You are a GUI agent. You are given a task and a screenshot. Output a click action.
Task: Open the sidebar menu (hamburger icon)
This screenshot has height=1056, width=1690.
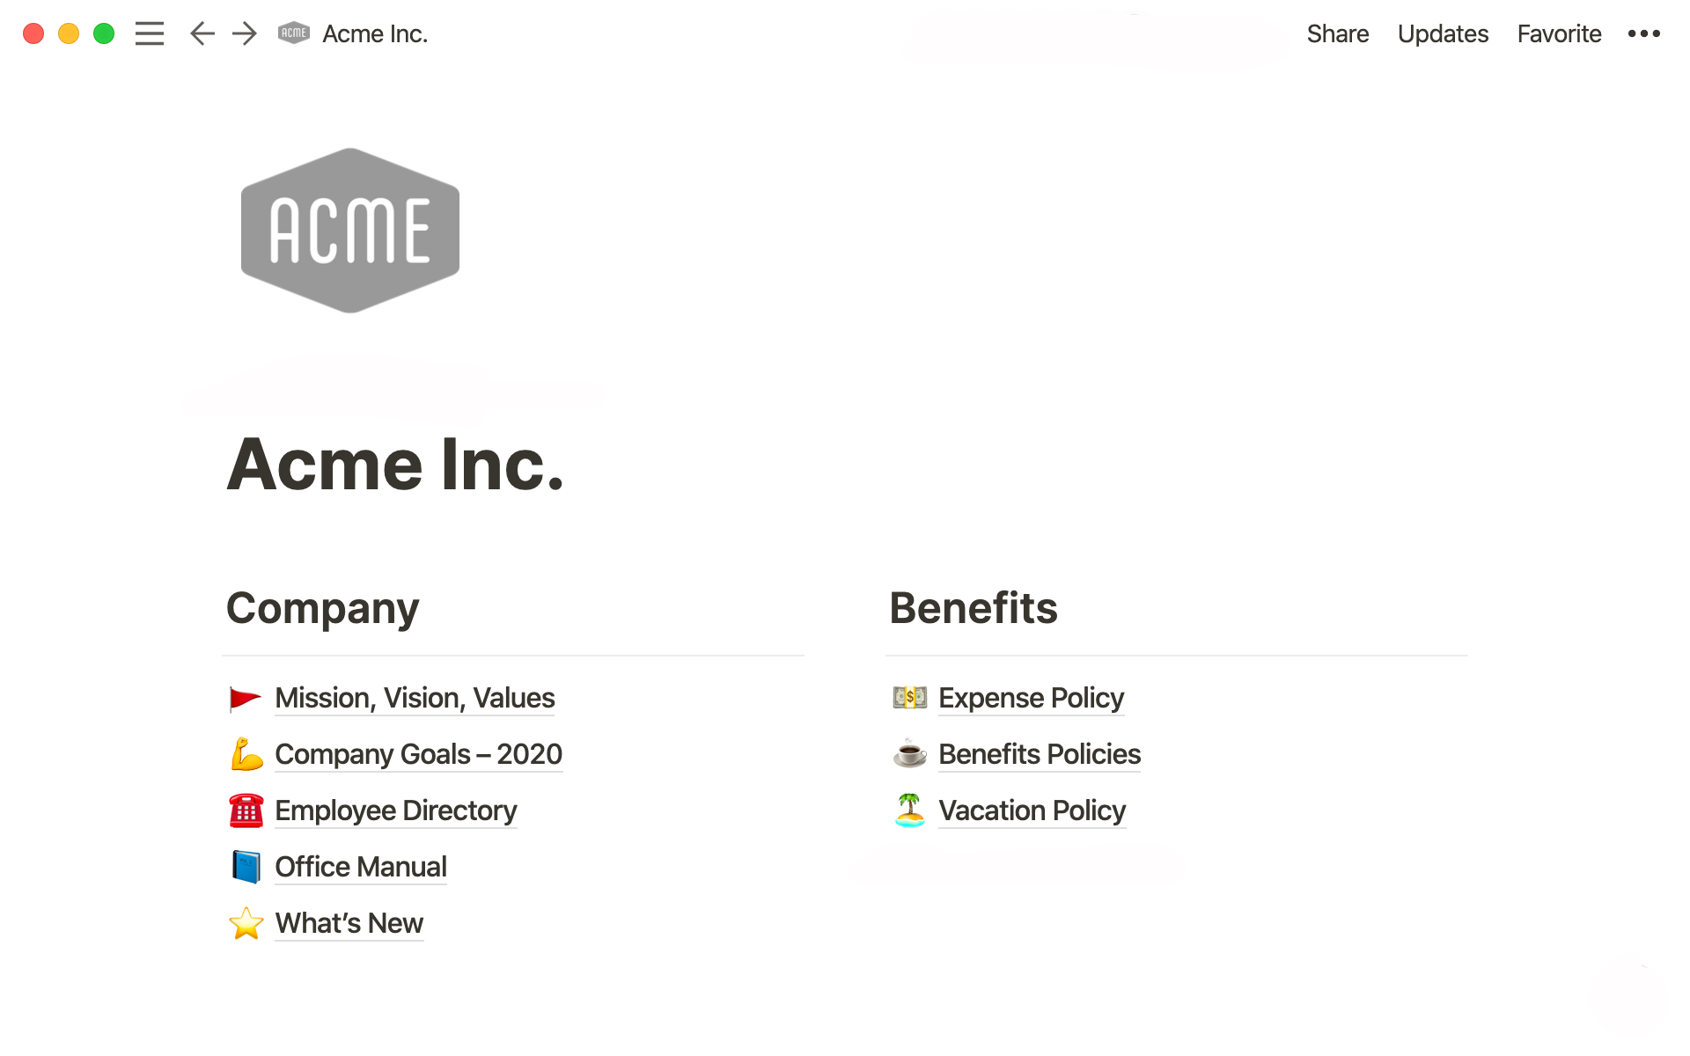pos(151,33)
